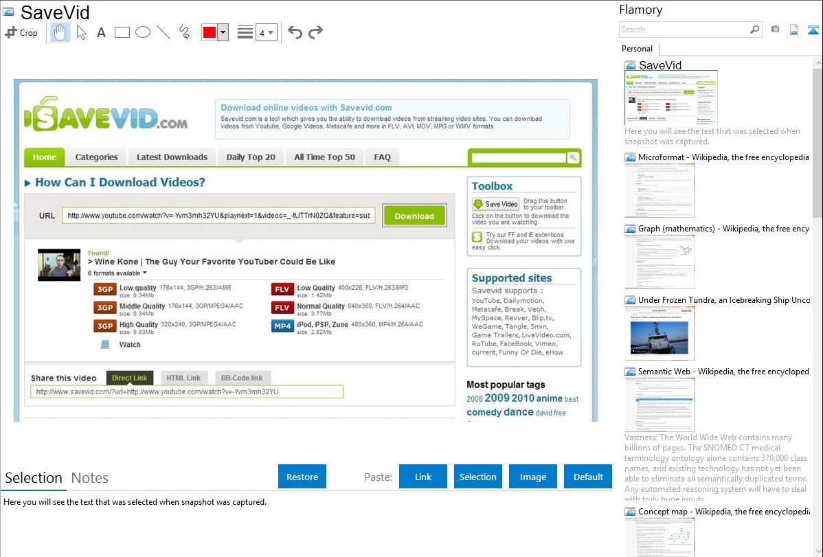Select the Text annotation tool

101,32
